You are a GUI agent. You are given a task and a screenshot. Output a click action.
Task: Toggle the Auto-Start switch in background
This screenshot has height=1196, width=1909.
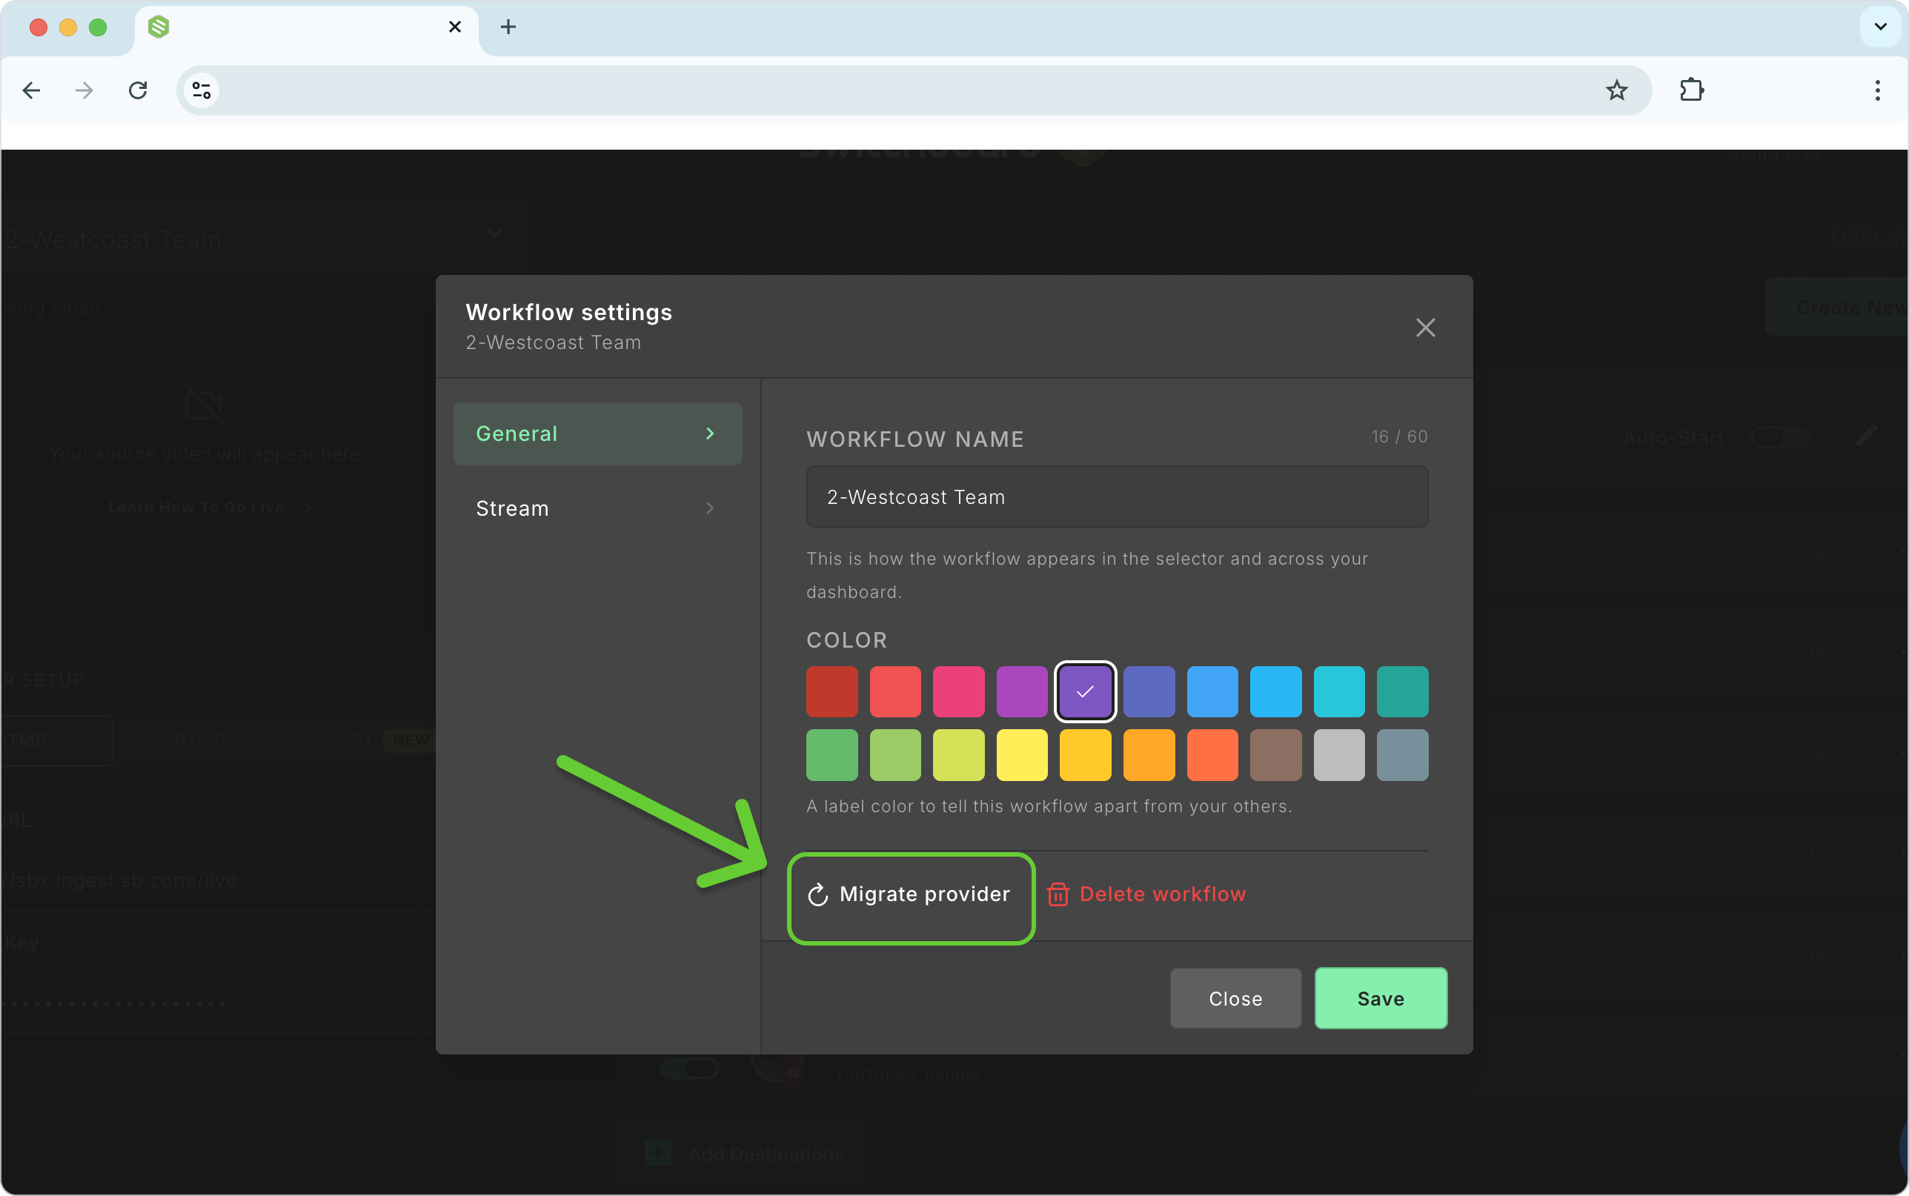coord(1779,437)
